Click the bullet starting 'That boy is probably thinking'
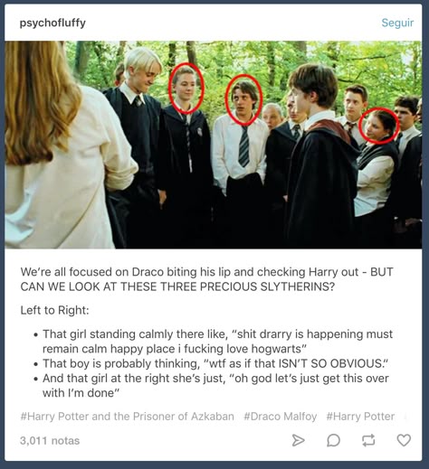The image size is (429, 469). [215, 363]
